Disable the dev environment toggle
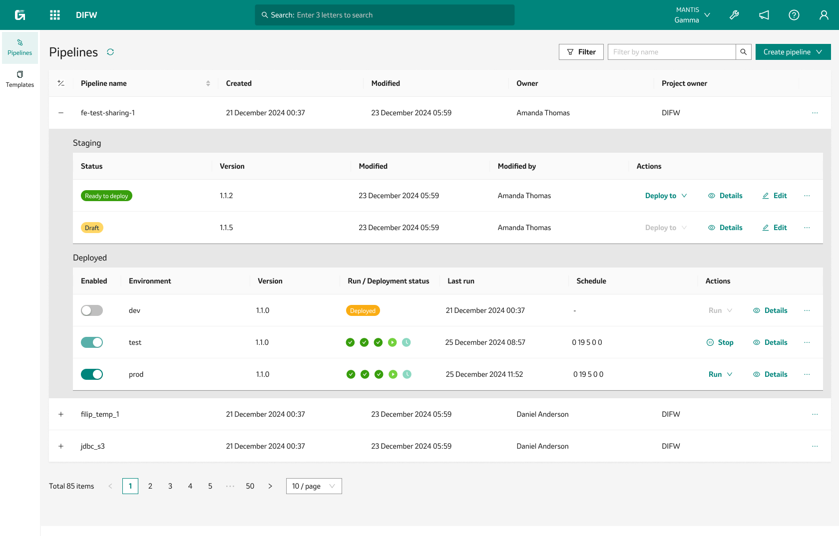This screenshot has height=536, width=839. (92, 310)
